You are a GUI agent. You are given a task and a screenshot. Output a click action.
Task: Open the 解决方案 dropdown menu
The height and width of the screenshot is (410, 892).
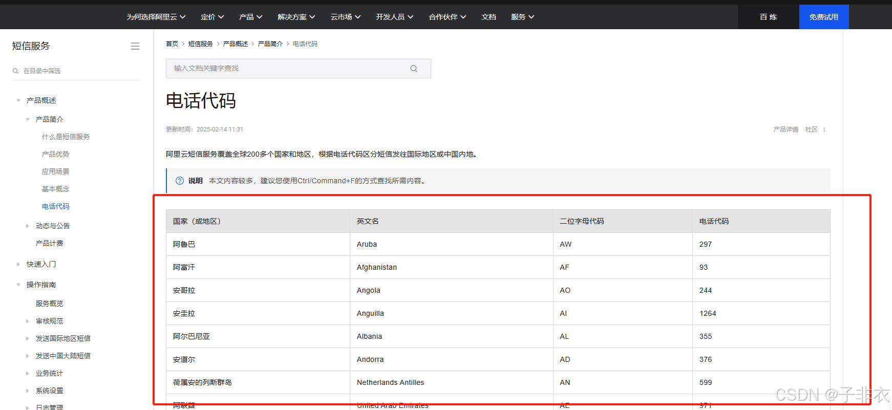click(x=296, y=17)
